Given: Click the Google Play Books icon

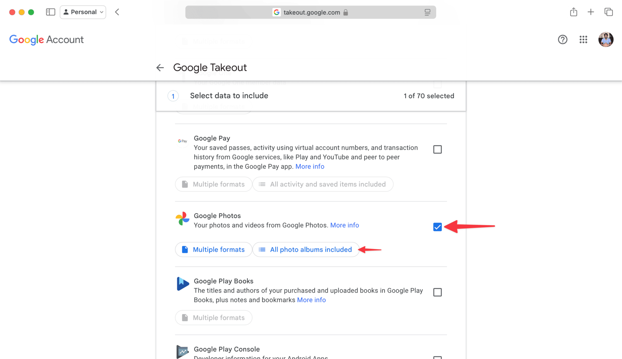Looking at the screenshot, I should click(183, 284).
